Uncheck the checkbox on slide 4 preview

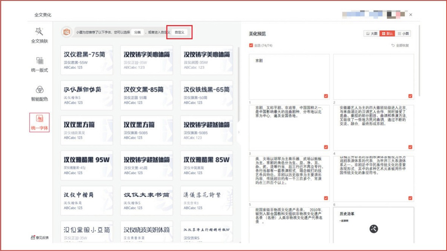pyautogui.click(x=410, y=147)
